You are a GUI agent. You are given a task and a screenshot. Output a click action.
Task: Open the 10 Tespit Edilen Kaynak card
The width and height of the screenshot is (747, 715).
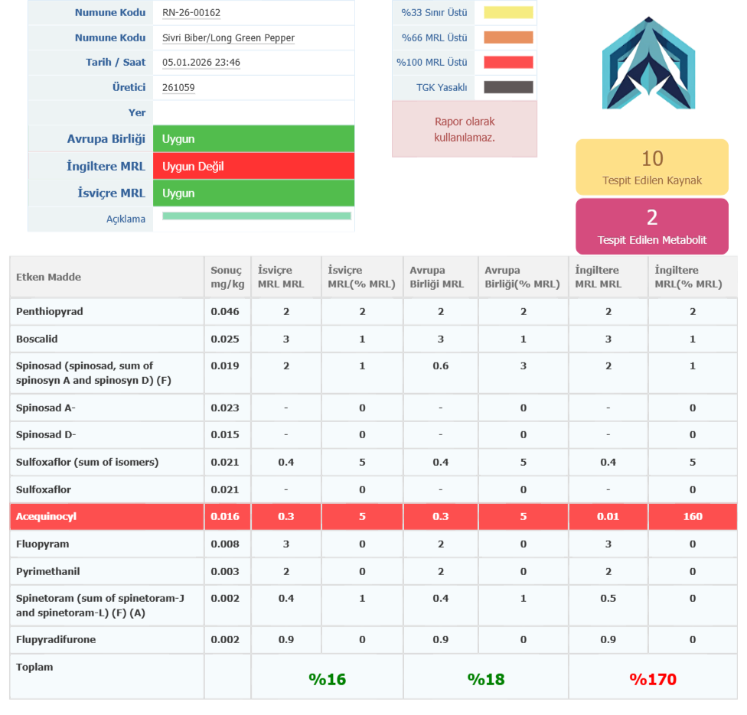[x=651, y=167]
